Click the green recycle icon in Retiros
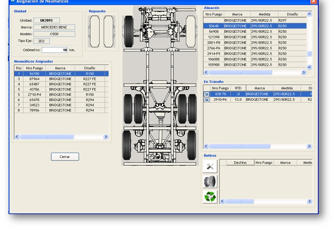335x241 pixels. pyautogui.click(x=210, y=197)
